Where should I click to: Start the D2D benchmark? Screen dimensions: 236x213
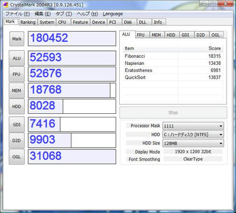(x=17, y=140)
